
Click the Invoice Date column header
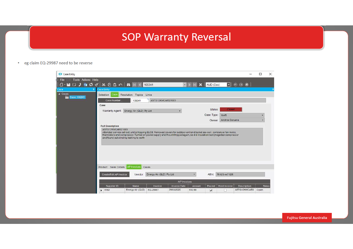tap(178, 186)
